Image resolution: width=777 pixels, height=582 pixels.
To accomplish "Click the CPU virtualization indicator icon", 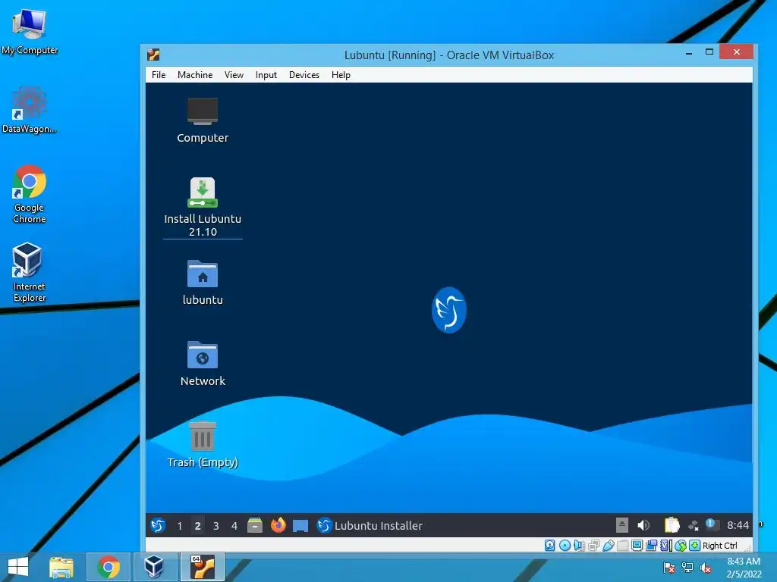I will [x=665, y=546].
